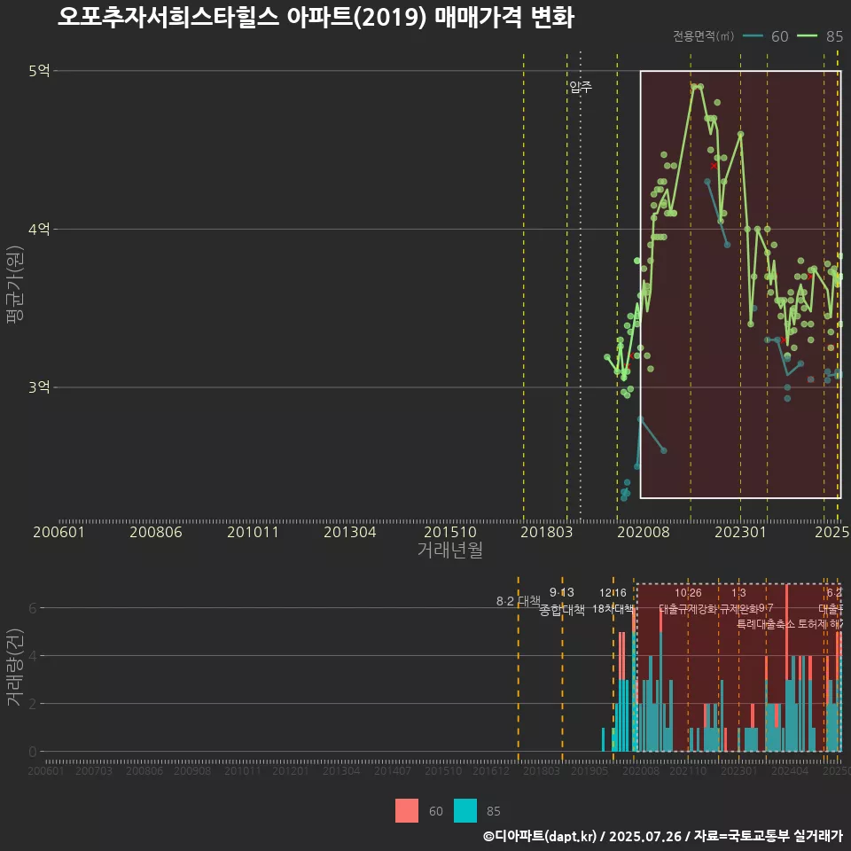
Task: Click 201201 on the volume chart x-axis
Action: coord(291,770)
